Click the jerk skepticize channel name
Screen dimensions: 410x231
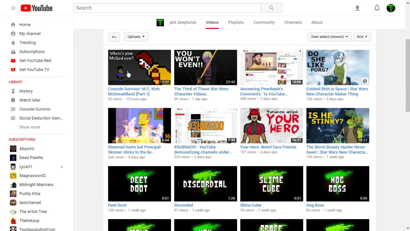point(183,22)
